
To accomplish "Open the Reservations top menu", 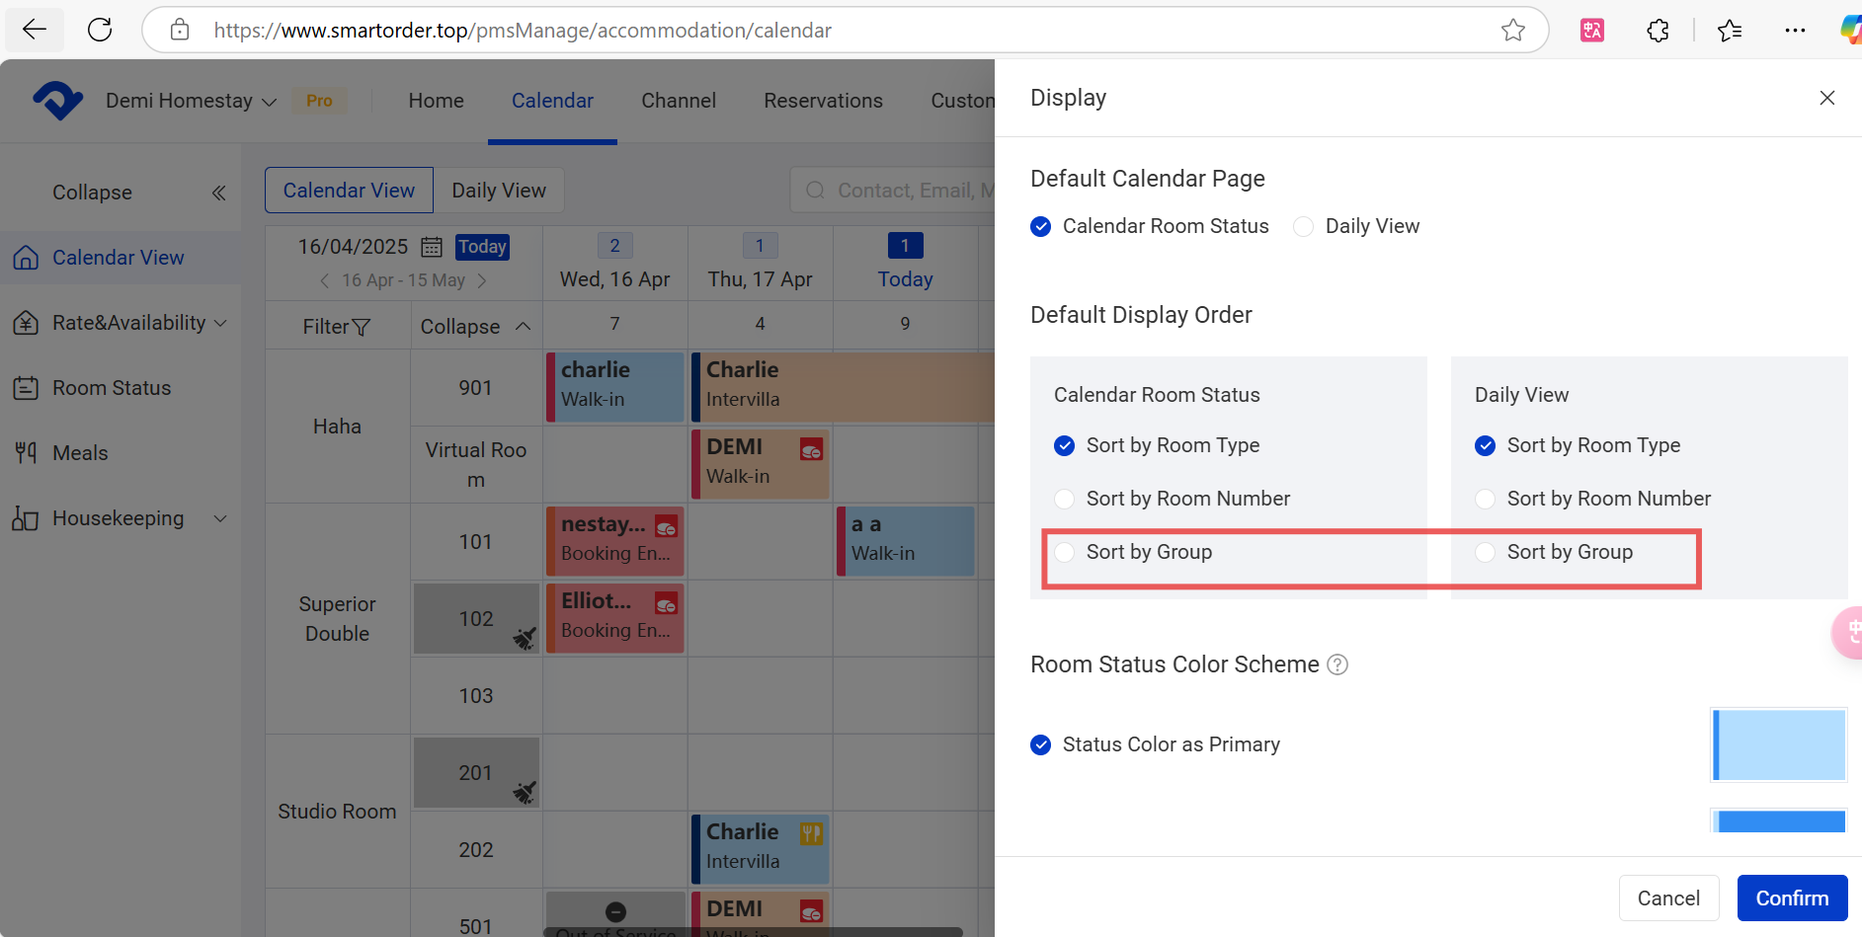I will (x=823, y=101).
